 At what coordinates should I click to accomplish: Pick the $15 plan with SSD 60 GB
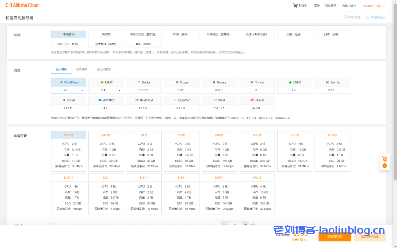pyautogui.click(x=144, y=194)
